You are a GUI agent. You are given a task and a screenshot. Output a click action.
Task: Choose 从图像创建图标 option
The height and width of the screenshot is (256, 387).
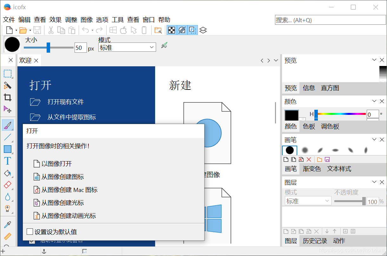tap(59, 177)
